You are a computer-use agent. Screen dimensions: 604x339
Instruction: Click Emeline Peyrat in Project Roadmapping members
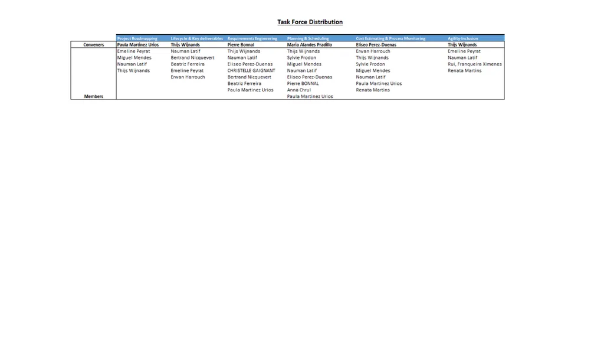[x=134, y=51]
